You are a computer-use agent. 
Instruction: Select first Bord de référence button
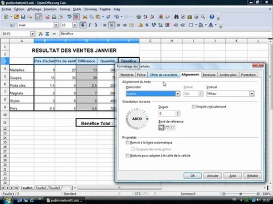[162, 127]
